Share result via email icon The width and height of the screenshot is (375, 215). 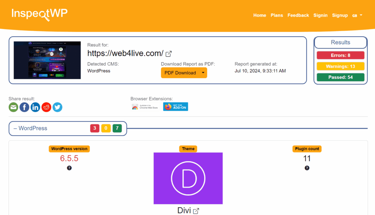(x=14, y=107)
